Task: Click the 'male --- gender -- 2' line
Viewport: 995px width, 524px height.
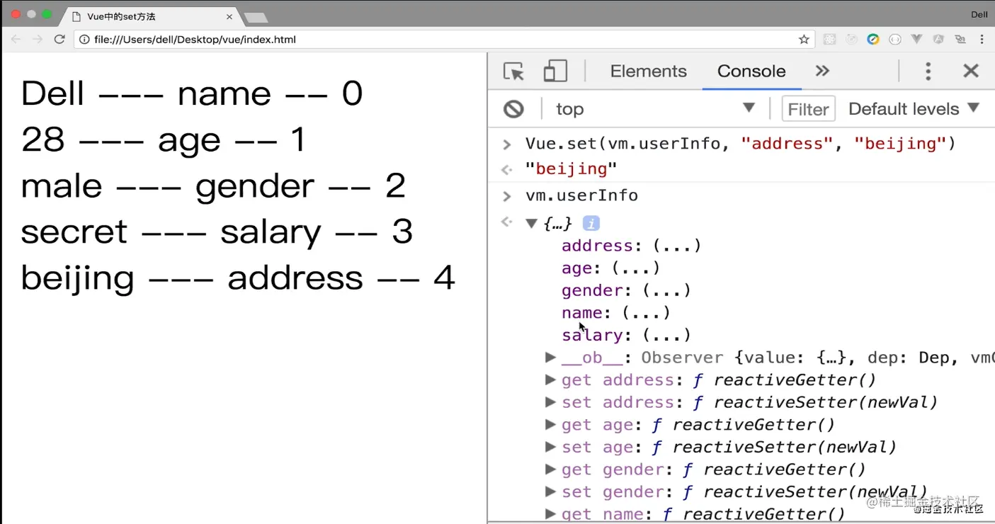Action: click(213, 186)
